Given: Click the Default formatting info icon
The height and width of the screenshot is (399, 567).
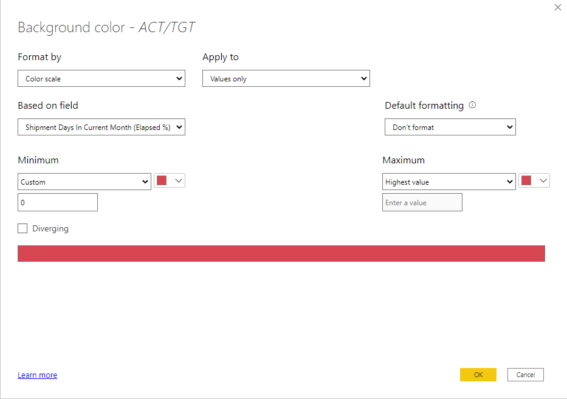Looking at the screenshot, I should click(472, 105).
